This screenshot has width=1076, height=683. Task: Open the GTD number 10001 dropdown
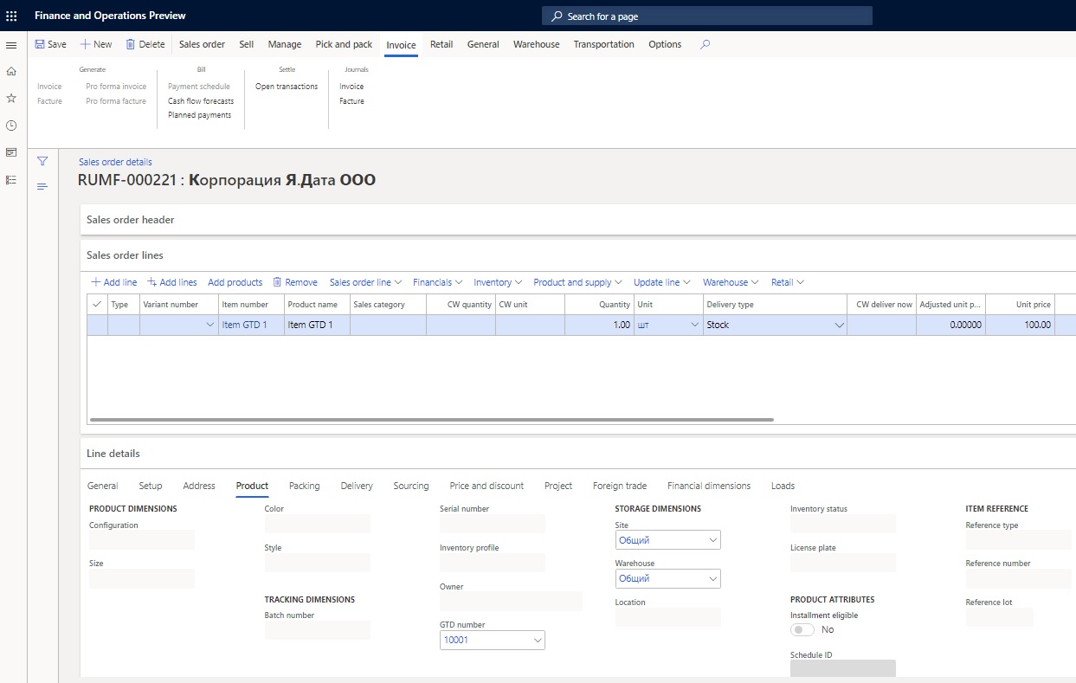(x=537, y=641)
